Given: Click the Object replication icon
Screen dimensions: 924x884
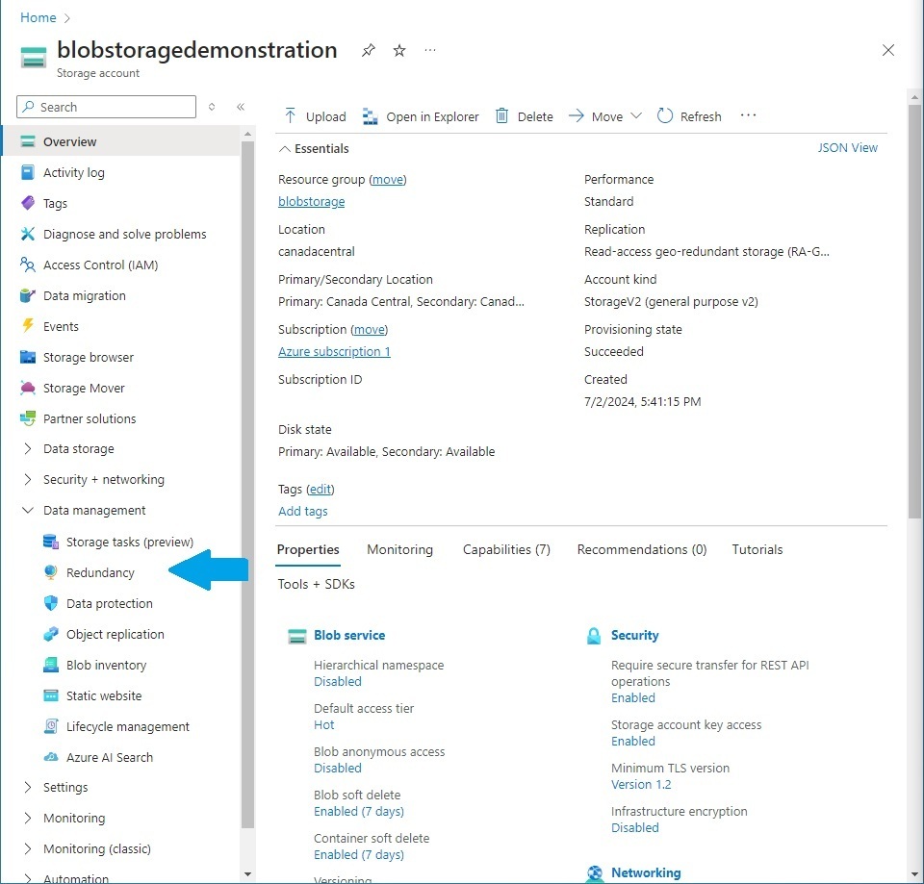Looking at the screenshot, I should [x=51, y=634].
